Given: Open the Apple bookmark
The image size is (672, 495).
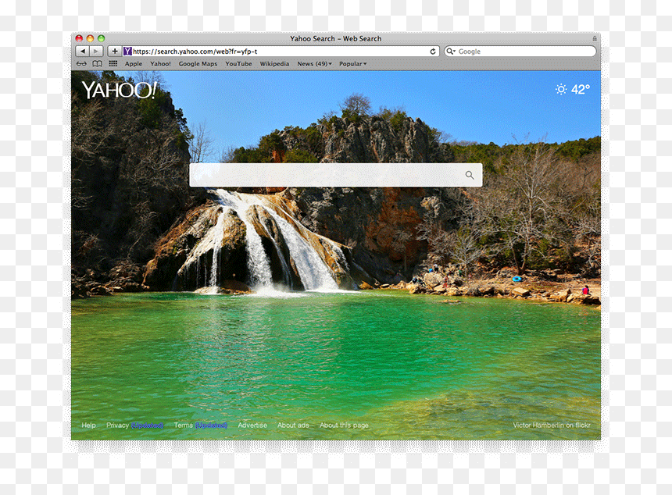Looking at the screenshot, I should [x=134, y=64].
